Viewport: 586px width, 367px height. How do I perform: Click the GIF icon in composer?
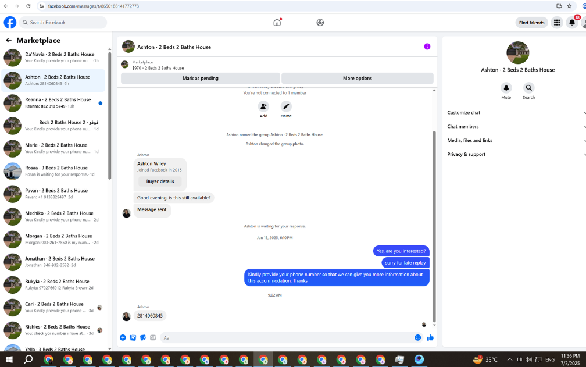coord(153,337)
